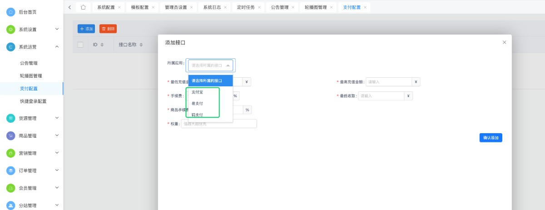The width and height of the screenshot is (545, 210).
Task: Switch to the 轮播图管理 tab
Action: click(x=316, y=7)
